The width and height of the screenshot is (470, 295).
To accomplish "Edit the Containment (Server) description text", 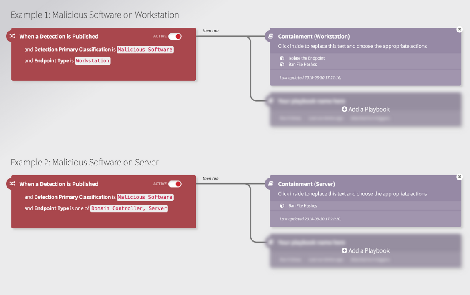I will pos(352,194).
